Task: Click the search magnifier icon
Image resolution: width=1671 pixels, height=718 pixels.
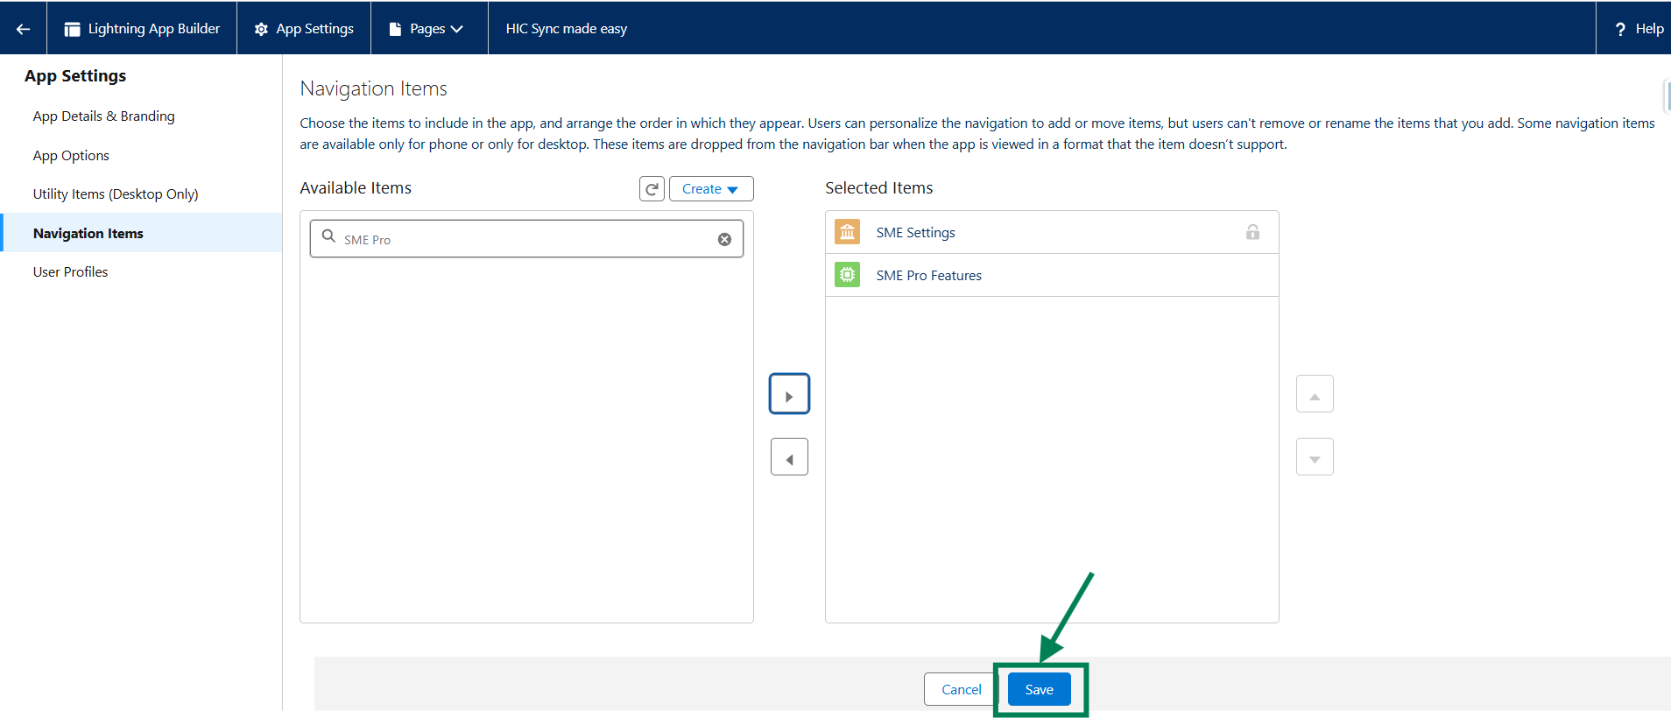Action: (x=328, y=236)
